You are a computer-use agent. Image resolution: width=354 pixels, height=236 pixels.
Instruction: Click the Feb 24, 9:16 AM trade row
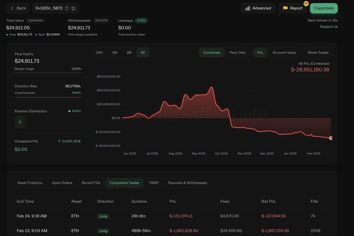pyautogui.click(x=172, y=216)
